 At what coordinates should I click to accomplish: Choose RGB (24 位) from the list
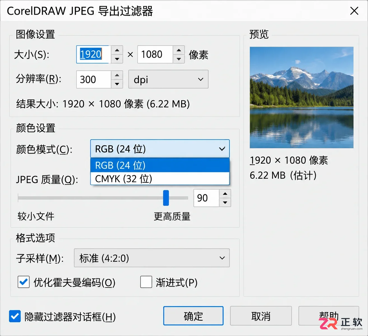tap(160, 165)
